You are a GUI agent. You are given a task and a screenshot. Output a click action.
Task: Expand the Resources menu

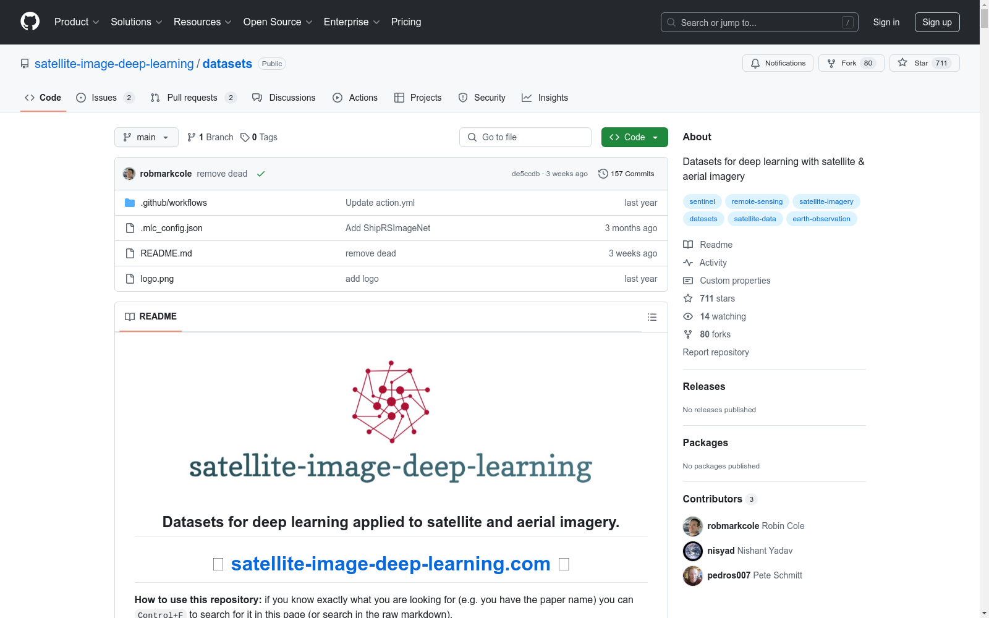(x=203, y=22)
